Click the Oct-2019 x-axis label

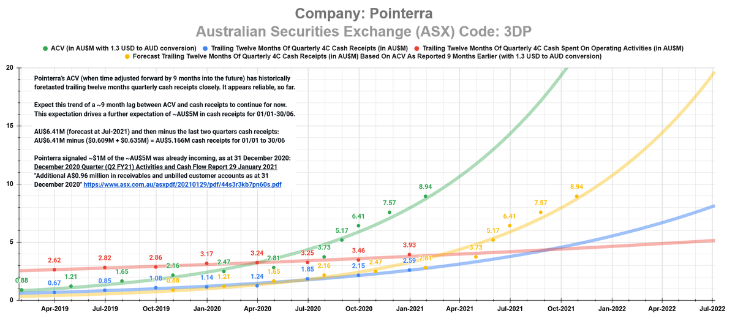click(156, 311)
